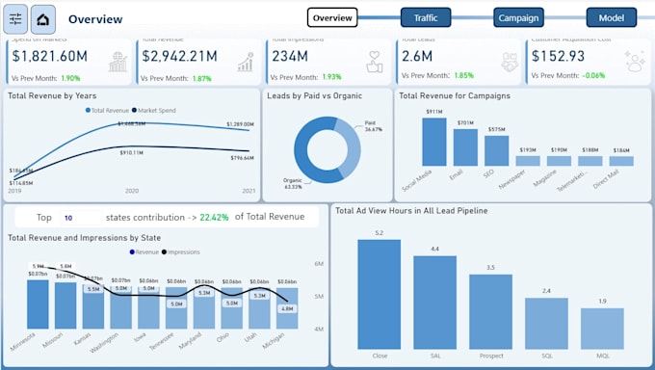Select the SEO campaign bar

point(497,151)
